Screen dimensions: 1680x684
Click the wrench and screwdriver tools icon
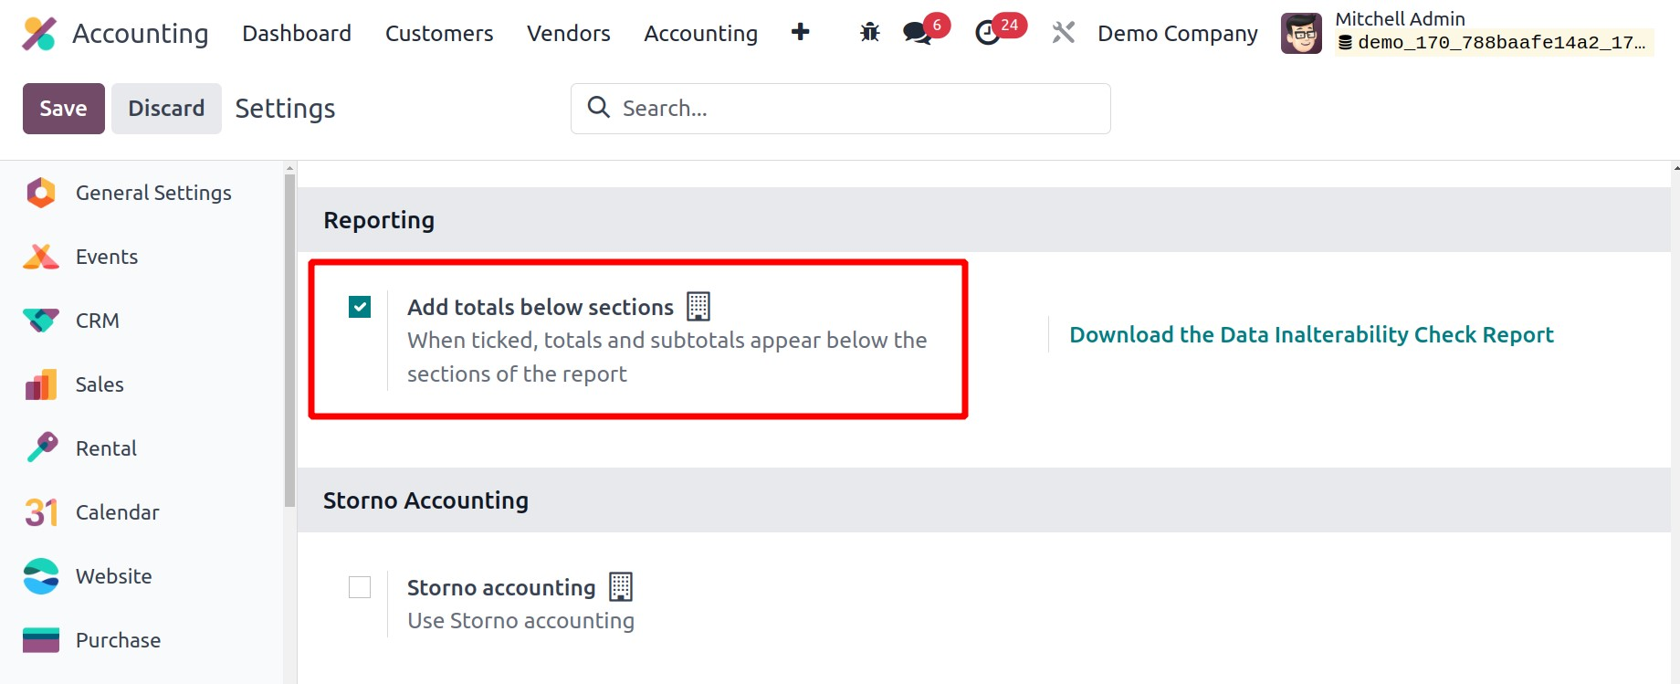tap(1063, 33)
